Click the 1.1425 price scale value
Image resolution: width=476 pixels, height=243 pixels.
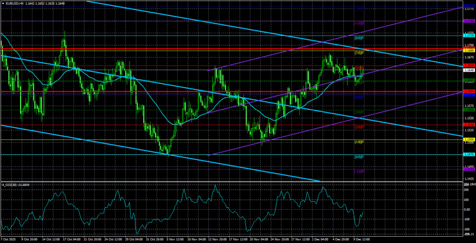click(468, 179)
